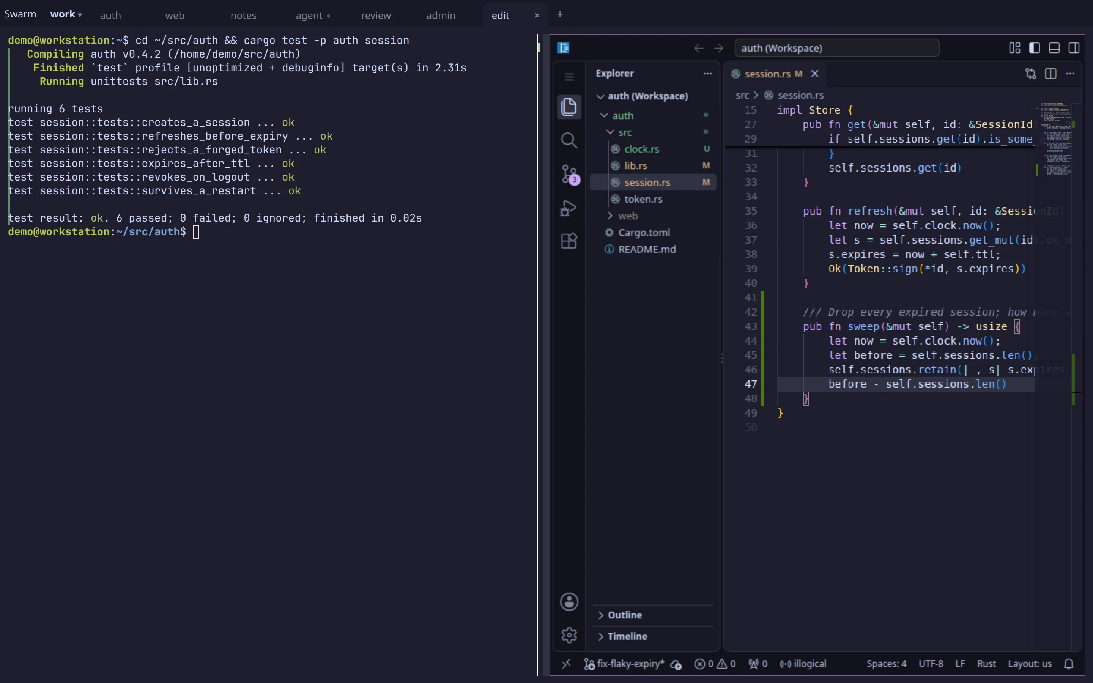The width and height of the screenshot is (1093, 683).
Task: Click the auth (Workspace) command center search box
Action: click(x=836, y=48)
